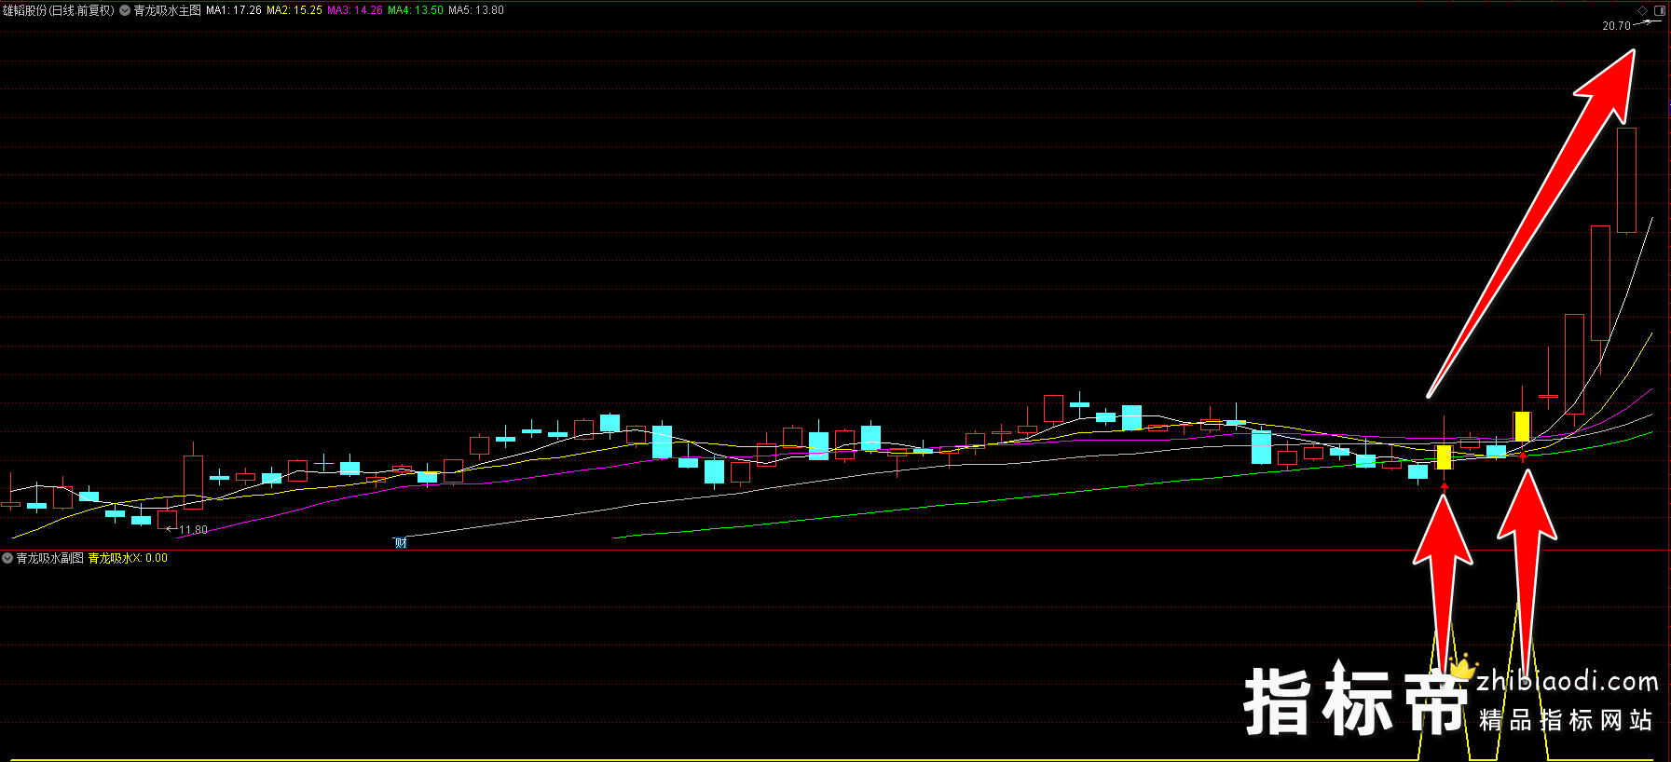
Task: Click the MA5: 13.80 value
Action: coord(476,10)
